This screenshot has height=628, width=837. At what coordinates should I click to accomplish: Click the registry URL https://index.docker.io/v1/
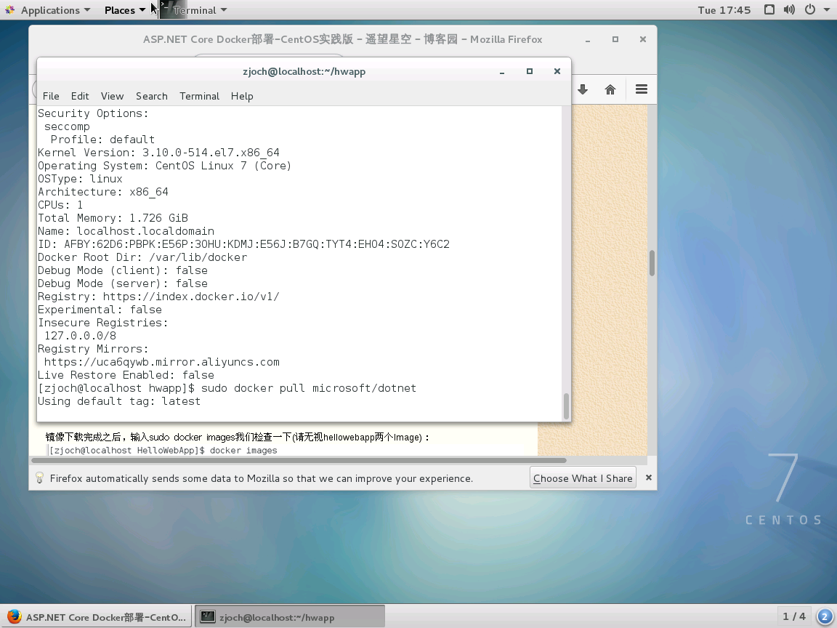[191, 297]
